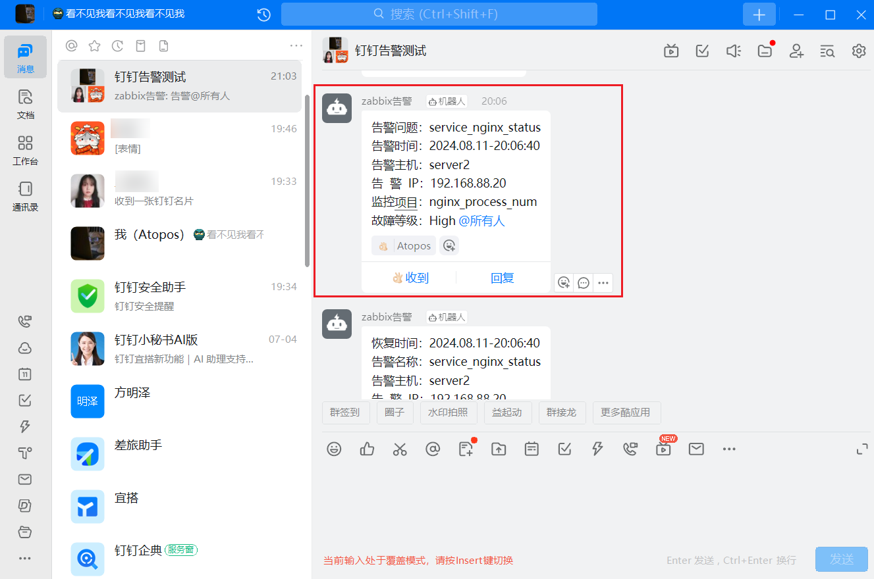
Task: Expand message more options ellipsis
Action: [603, 283]
